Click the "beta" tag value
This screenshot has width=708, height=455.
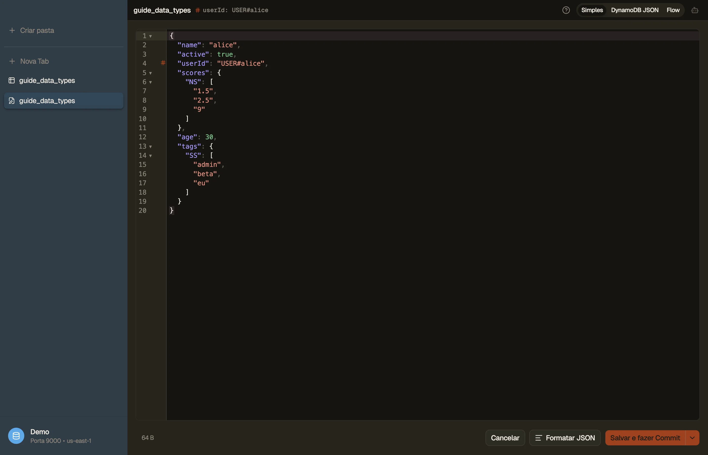[x=205, y=174]
